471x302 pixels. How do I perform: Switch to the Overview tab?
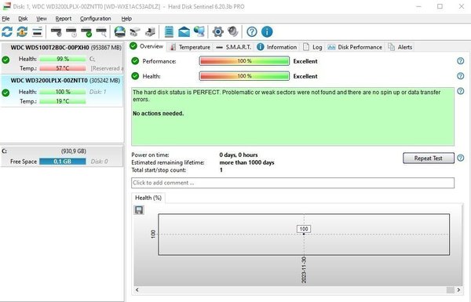(147, 46)
